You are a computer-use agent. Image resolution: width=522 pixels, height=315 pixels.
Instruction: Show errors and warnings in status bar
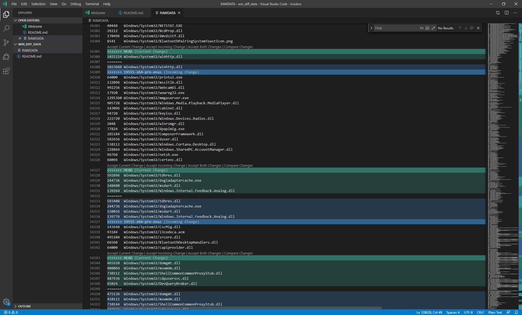(10, 312)
